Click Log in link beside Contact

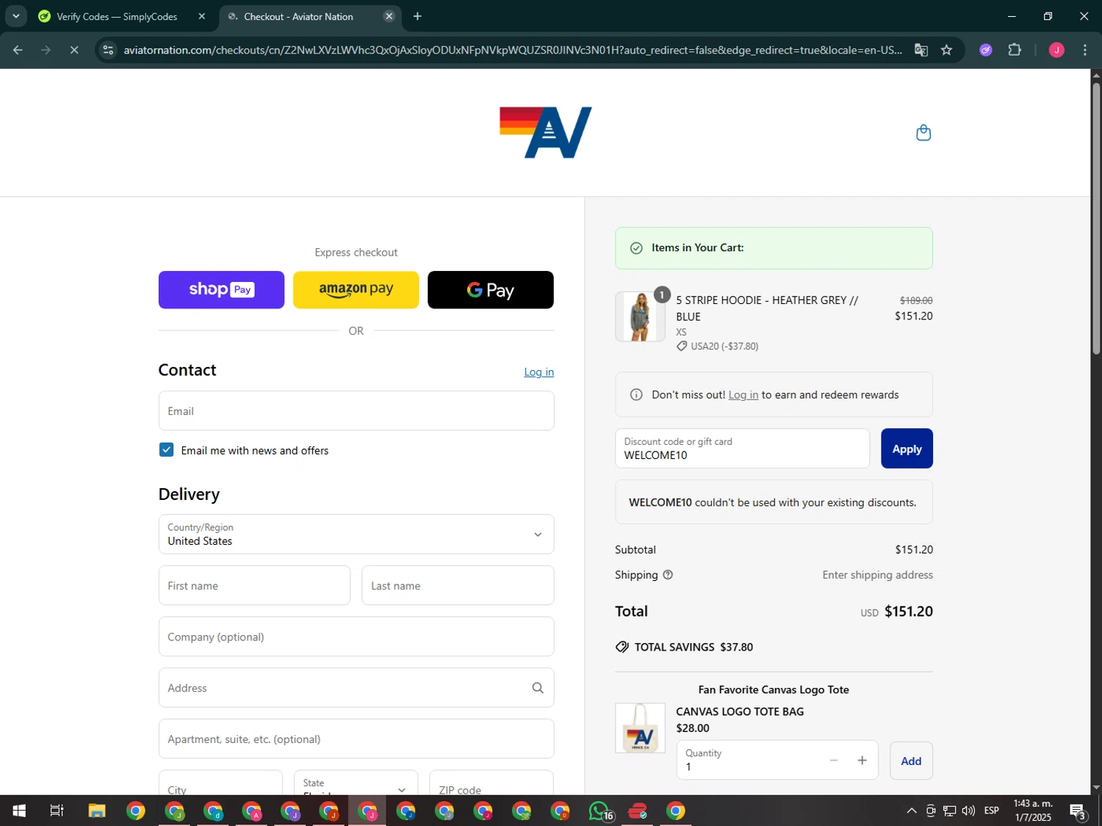(539, 372)
